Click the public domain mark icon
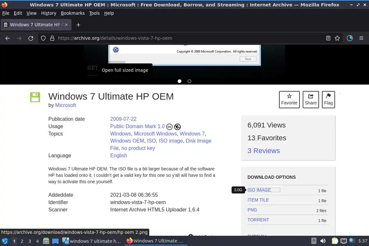Screen dimensions: 369x246 click(x=177, y=127)
